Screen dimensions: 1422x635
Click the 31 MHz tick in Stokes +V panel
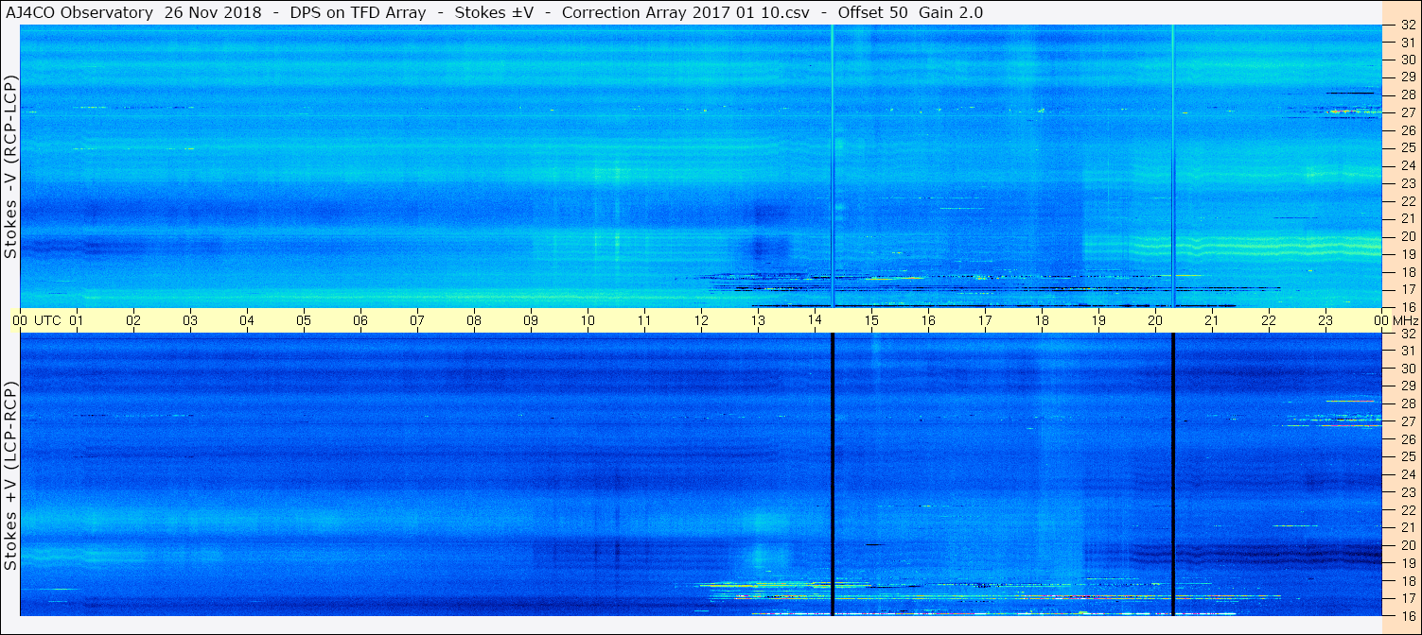click(x=1408, y=351)
